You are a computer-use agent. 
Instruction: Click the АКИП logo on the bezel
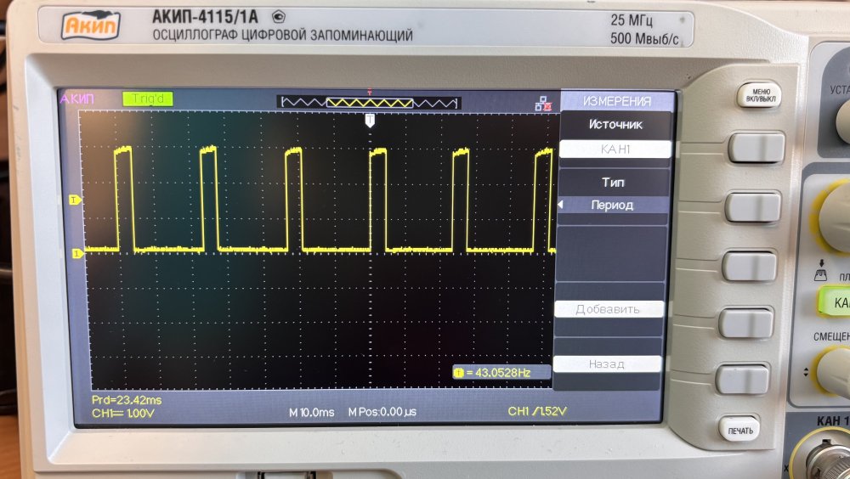pyautogui.click(x=91, y=27)
